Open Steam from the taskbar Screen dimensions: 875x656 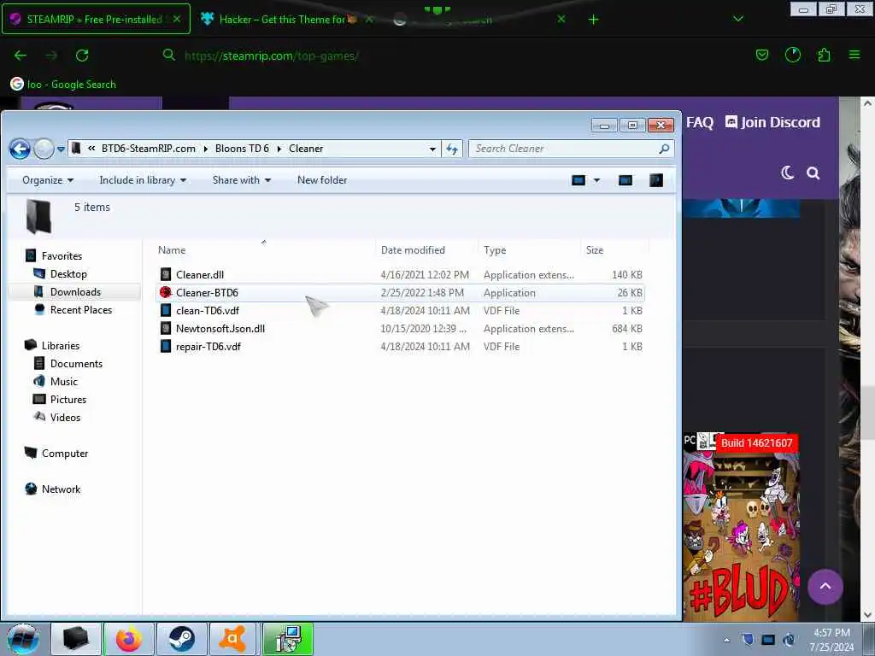point(181,639)
